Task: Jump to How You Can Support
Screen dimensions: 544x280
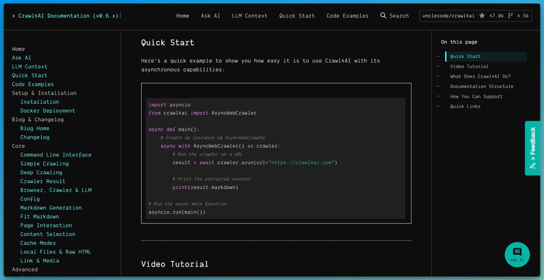Action: [476, 96]
